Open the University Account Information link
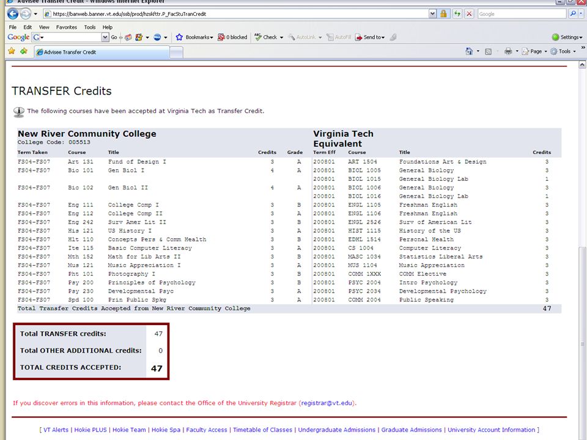 (x=492, y=430)
